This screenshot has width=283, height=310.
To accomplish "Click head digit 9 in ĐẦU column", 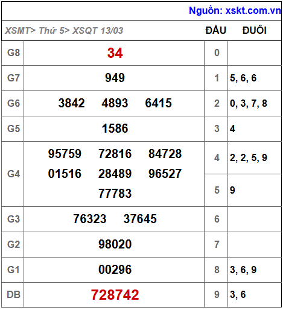I will pyautogui.click(x=217, y=295).
